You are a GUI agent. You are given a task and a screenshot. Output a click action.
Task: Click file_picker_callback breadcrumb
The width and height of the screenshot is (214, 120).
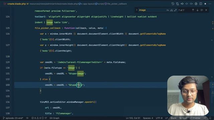[116, 4]
